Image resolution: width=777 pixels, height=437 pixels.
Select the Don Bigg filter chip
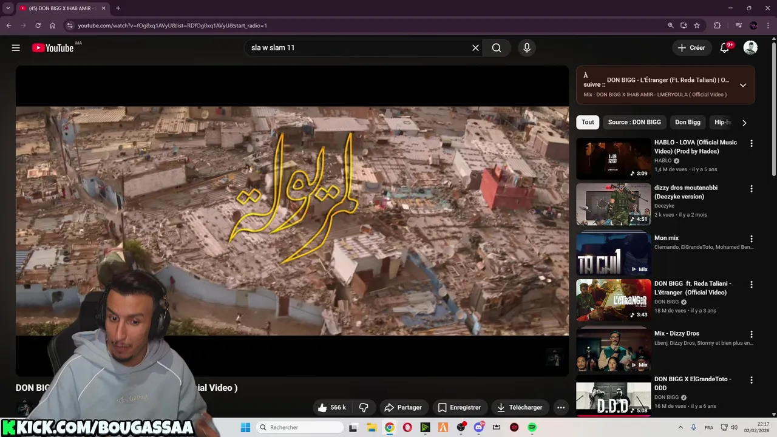pos(688,122)
